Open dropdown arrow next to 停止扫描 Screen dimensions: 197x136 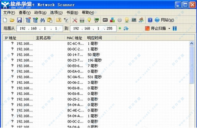(x=169, y=29)
